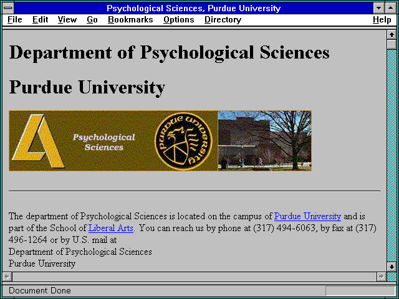Open the Directory menu
The image size is (399, 299).
[223, 20]
